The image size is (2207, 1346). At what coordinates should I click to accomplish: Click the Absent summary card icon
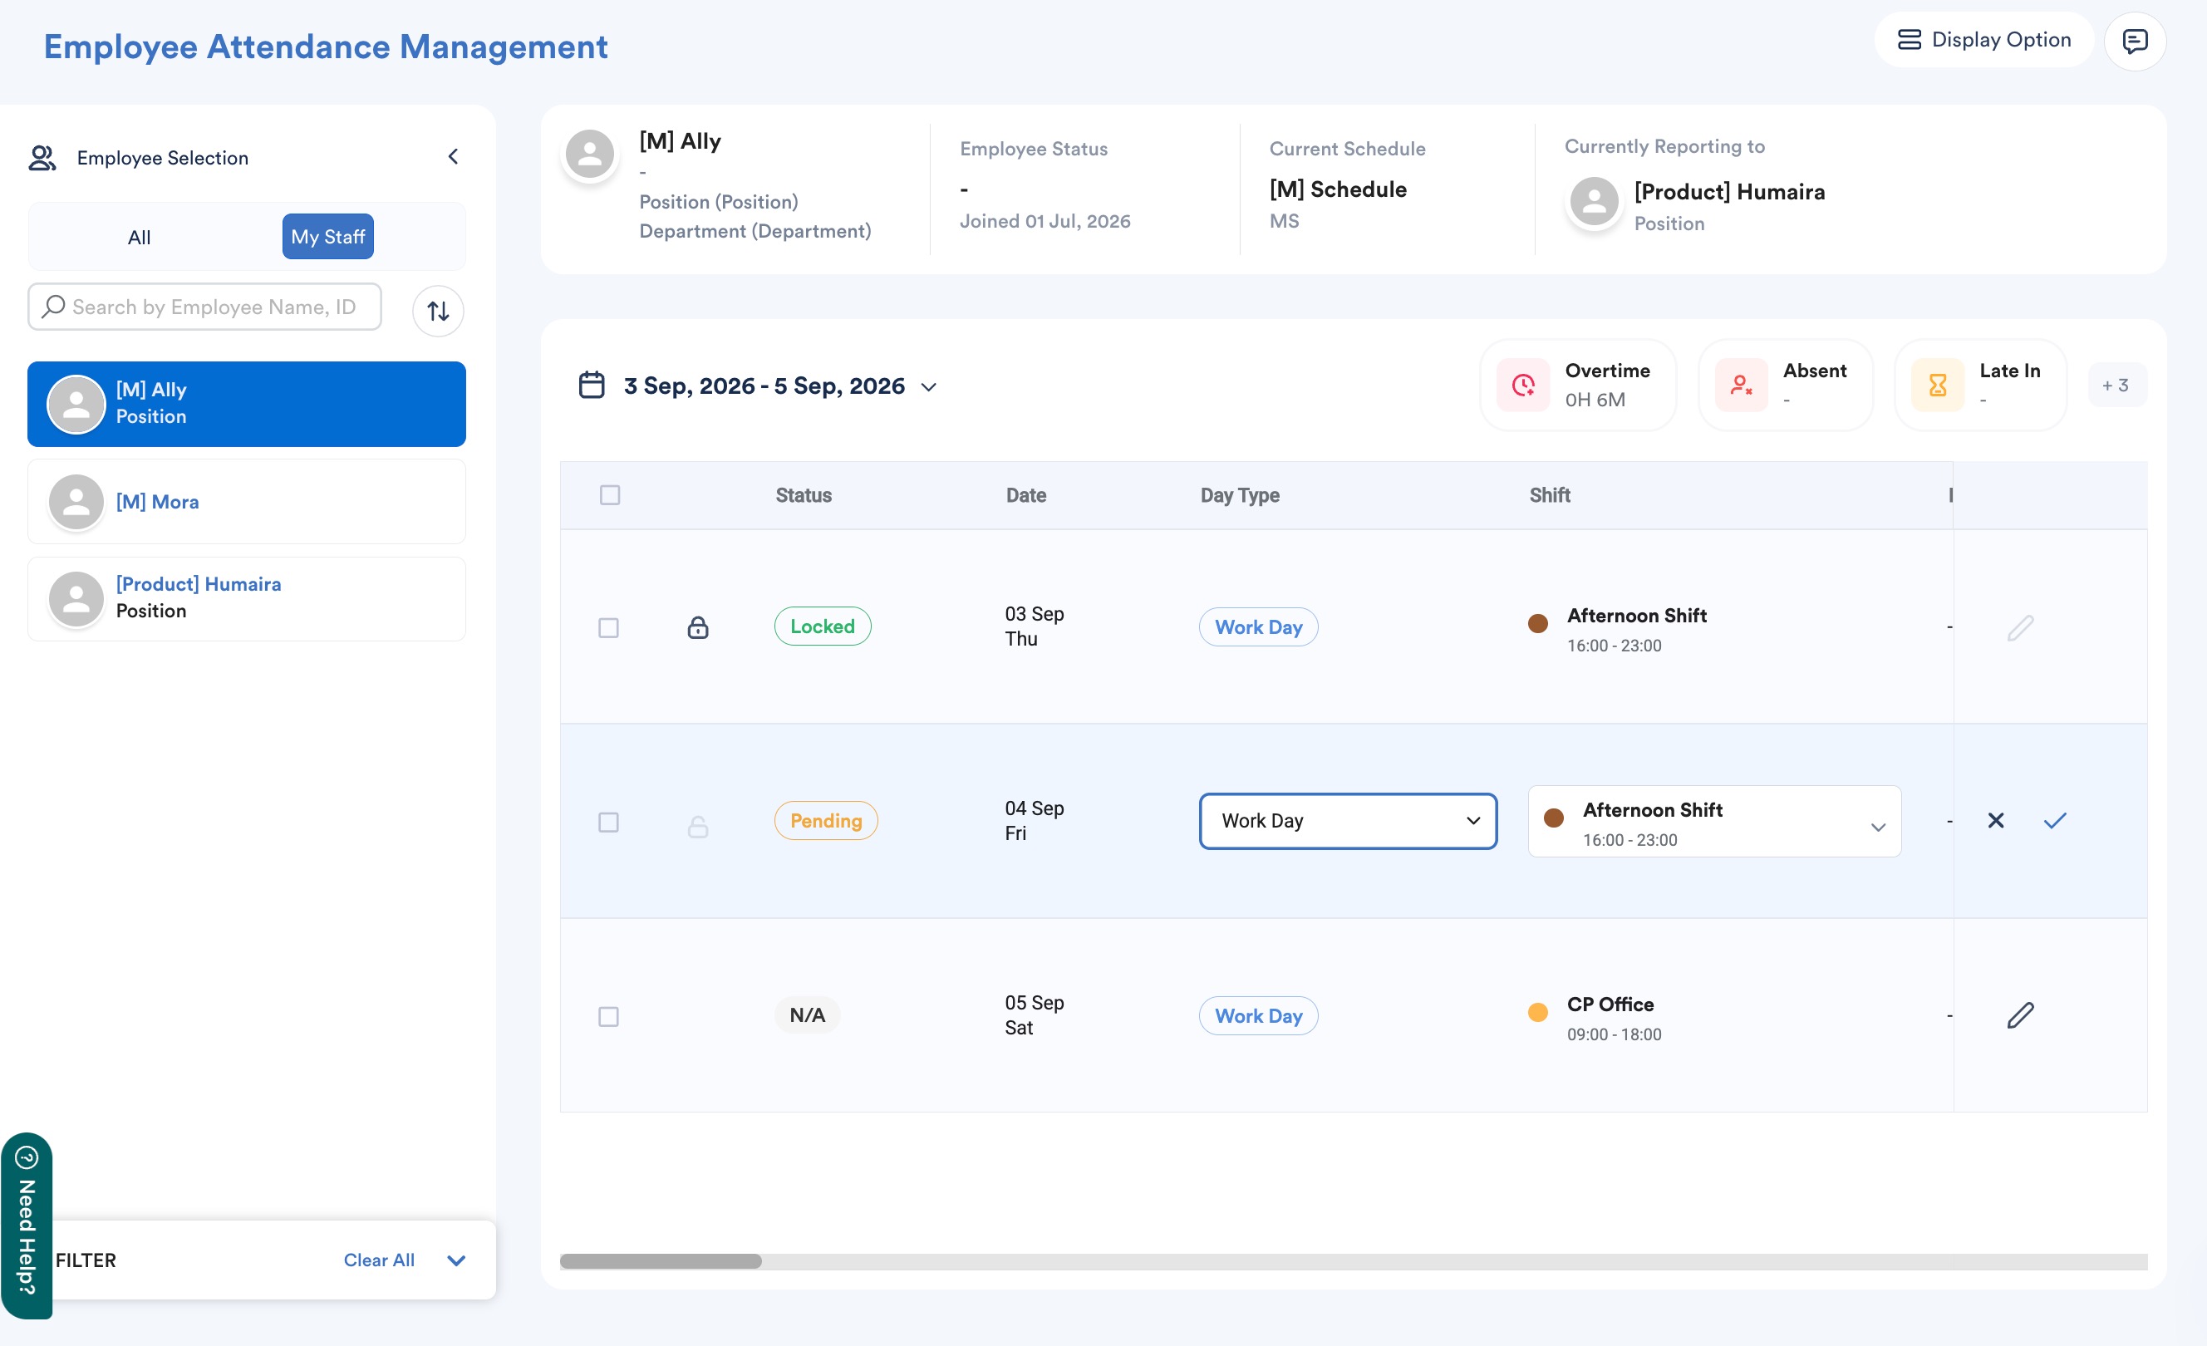click(1740, 385)
